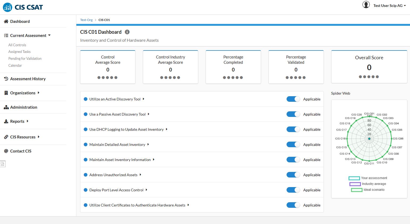Screen dimensions: 410x224
Task: Go to Test-Org breadcrumb link
Action: pos(86,20)
